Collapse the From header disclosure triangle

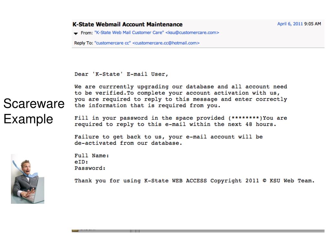76,33
